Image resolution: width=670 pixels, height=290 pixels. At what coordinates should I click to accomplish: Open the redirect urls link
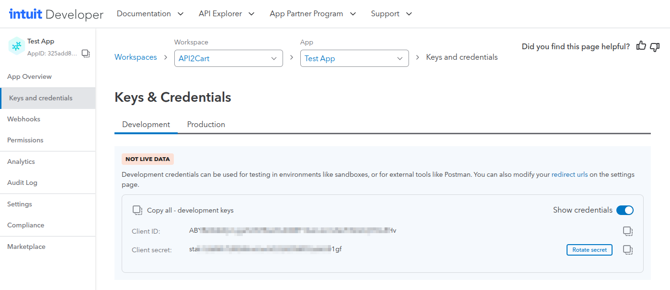tap(569, 174)
